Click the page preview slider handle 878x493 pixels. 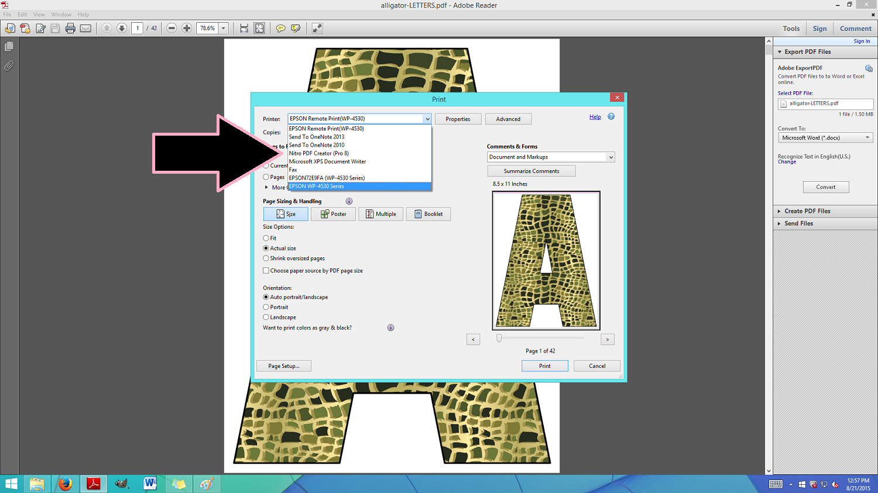click(x=499, y=338)
